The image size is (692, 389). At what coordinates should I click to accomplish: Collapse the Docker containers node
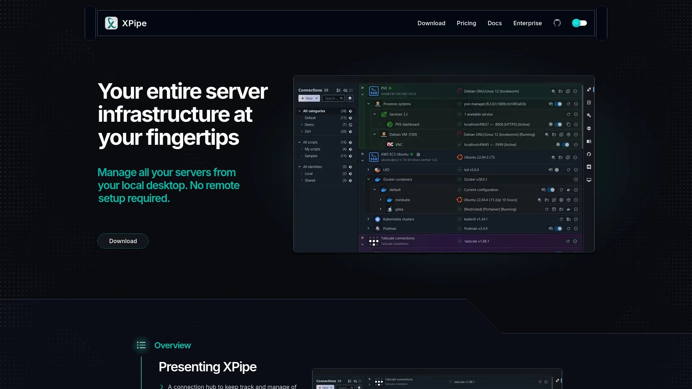click(x=368, y=179)
